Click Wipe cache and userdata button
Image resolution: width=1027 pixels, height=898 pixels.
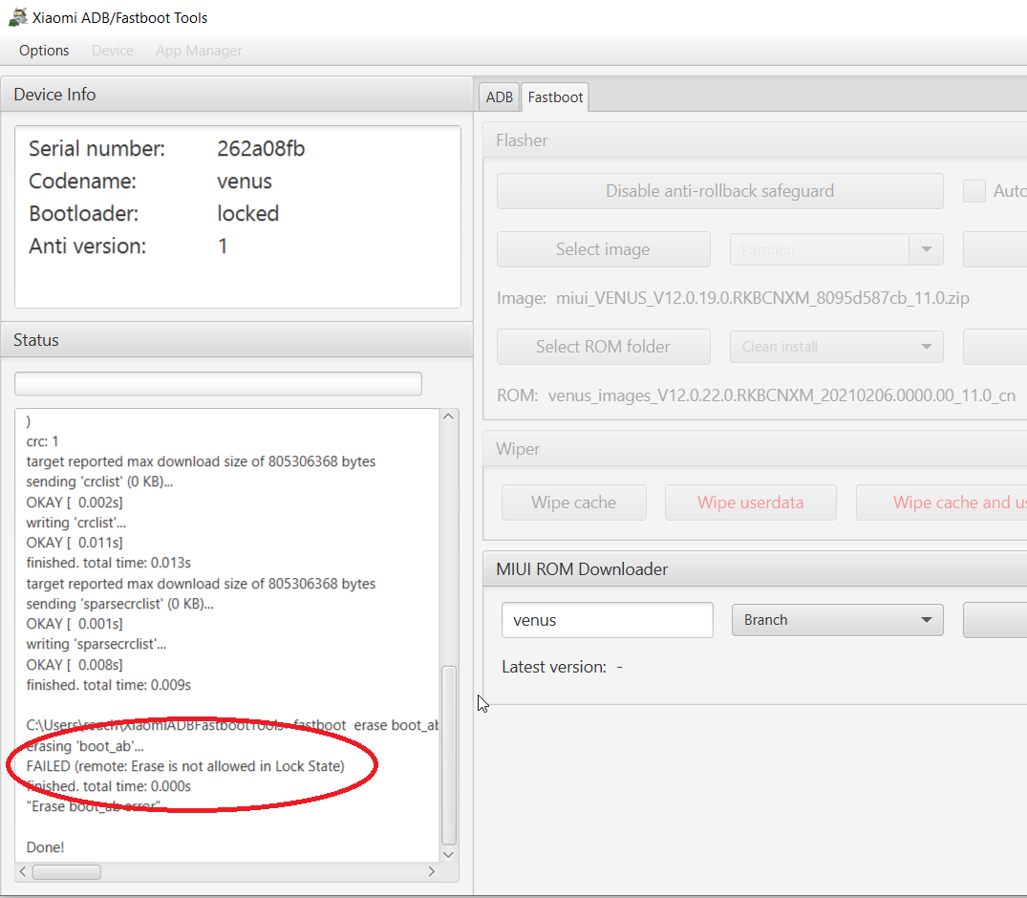point(942,502)
